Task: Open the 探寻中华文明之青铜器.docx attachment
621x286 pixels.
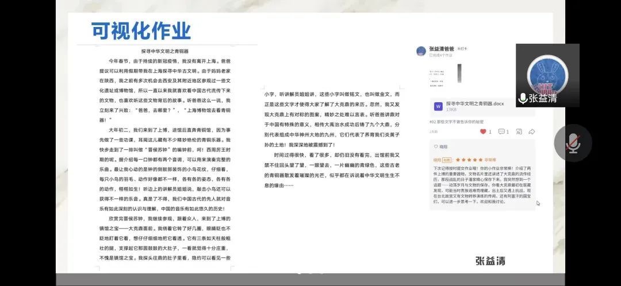Action: tap(482, 106)
